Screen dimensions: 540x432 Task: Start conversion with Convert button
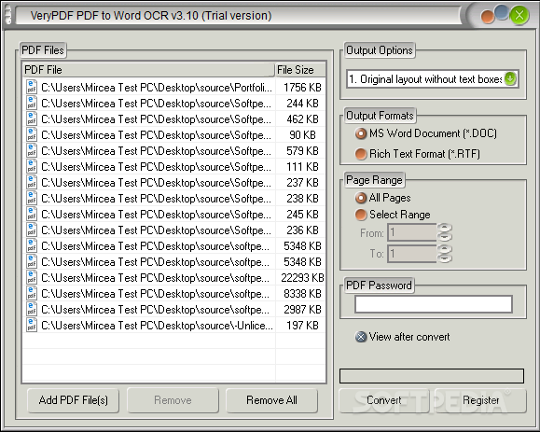point(384,400)
